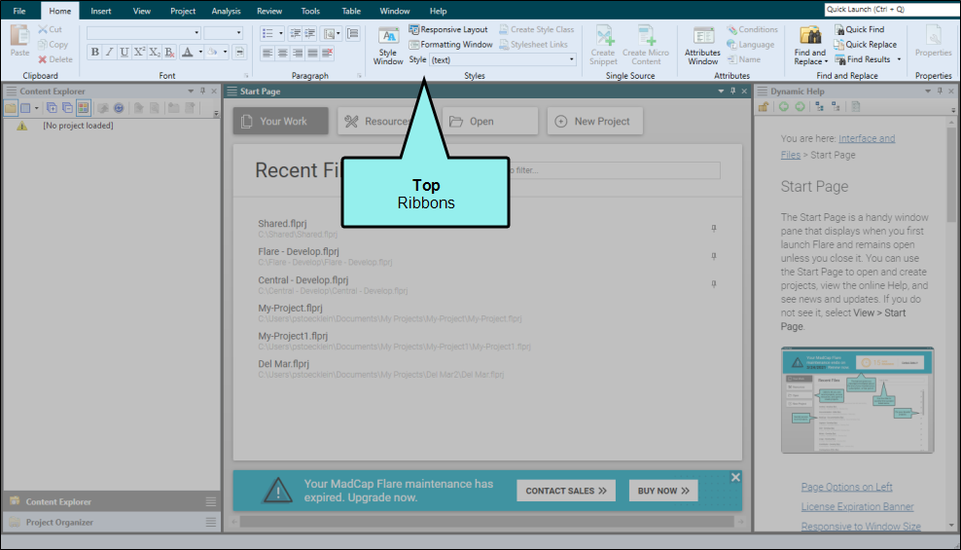The height and width of the screenshot is (550, 961).
Task: Click Conditions in Attributes group
Action: [x=752, y=29]
